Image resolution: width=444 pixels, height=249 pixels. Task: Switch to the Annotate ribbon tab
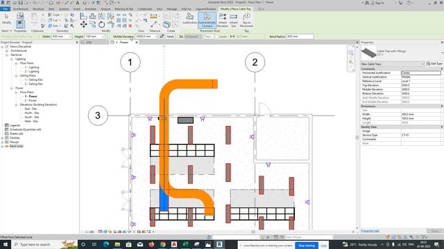pyautogui.click(x=90, y=9)
